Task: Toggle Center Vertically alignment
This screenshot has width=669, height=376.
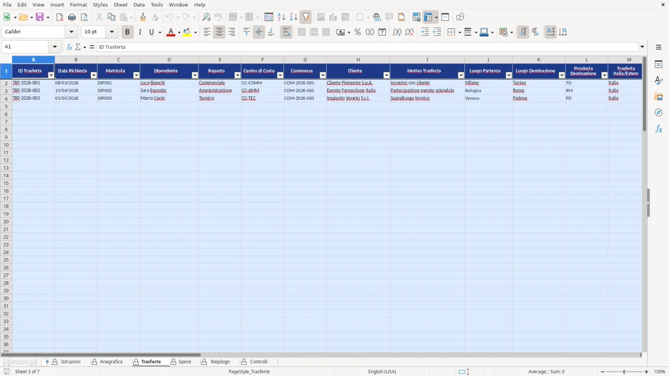Action: click(259, 32)
